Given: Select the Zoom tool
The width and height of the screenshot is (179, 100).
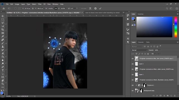Looking at the screenshot, I should tap(3, 84).
